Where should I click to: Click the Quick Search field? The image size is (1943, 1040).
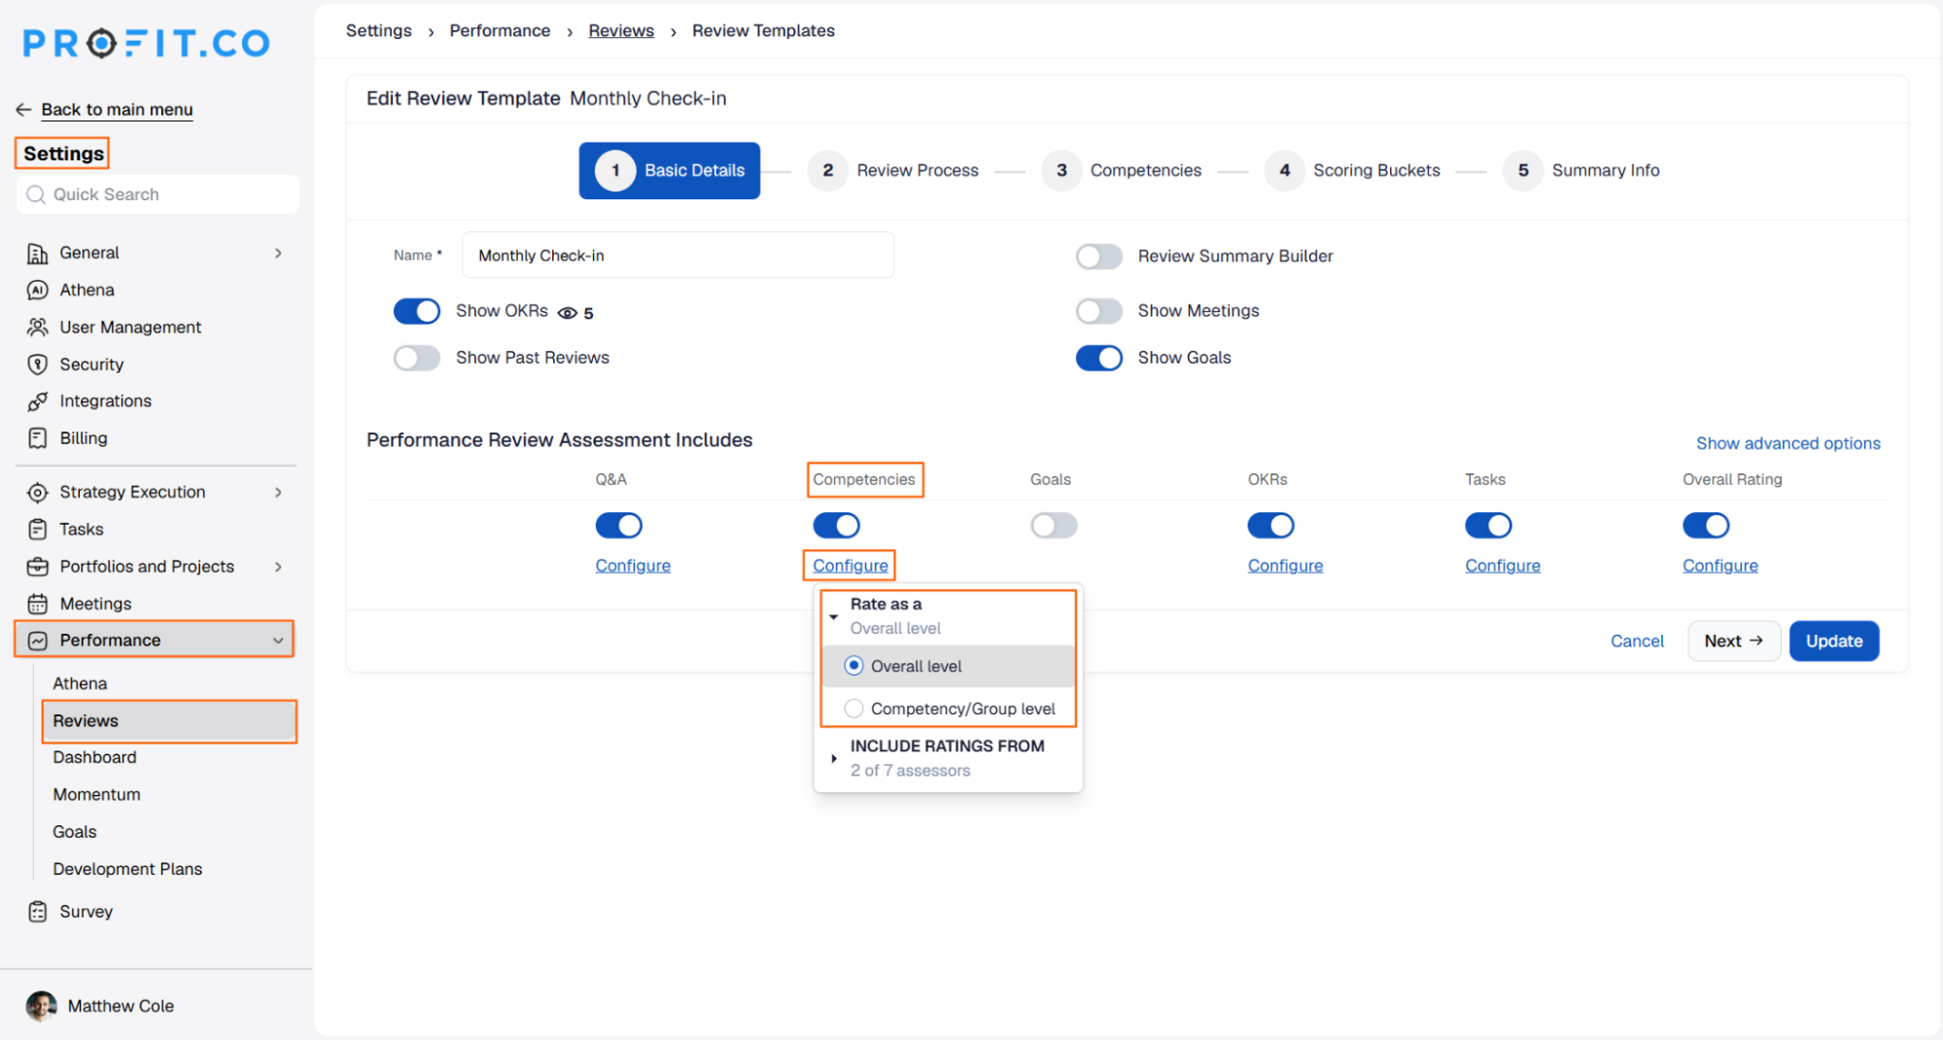click(x=158, y=194)
